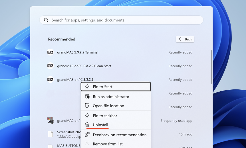The image size is (246, 148).
Task: Click the folder icon for Open file location
Action: coord(87,105)
